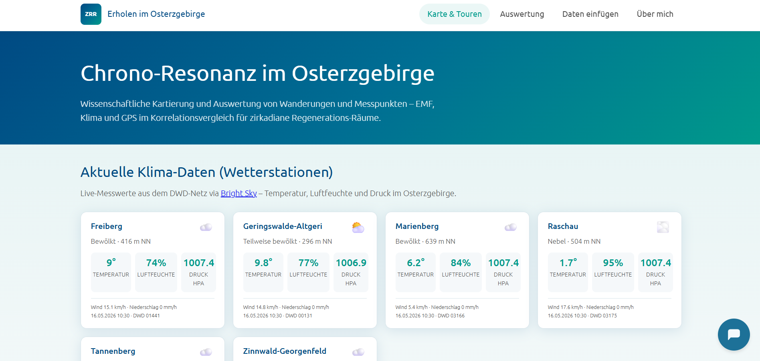Select the Marienberg station heading

[x=417, y=226]
